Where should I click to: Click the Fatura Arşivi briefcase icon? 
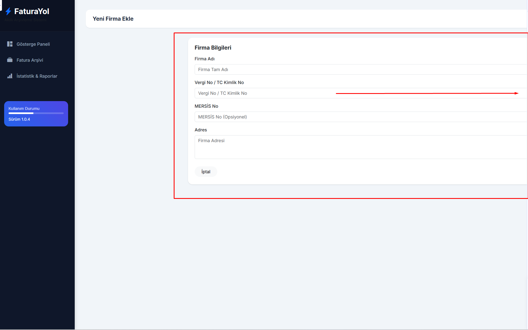(x=10, y=60)
